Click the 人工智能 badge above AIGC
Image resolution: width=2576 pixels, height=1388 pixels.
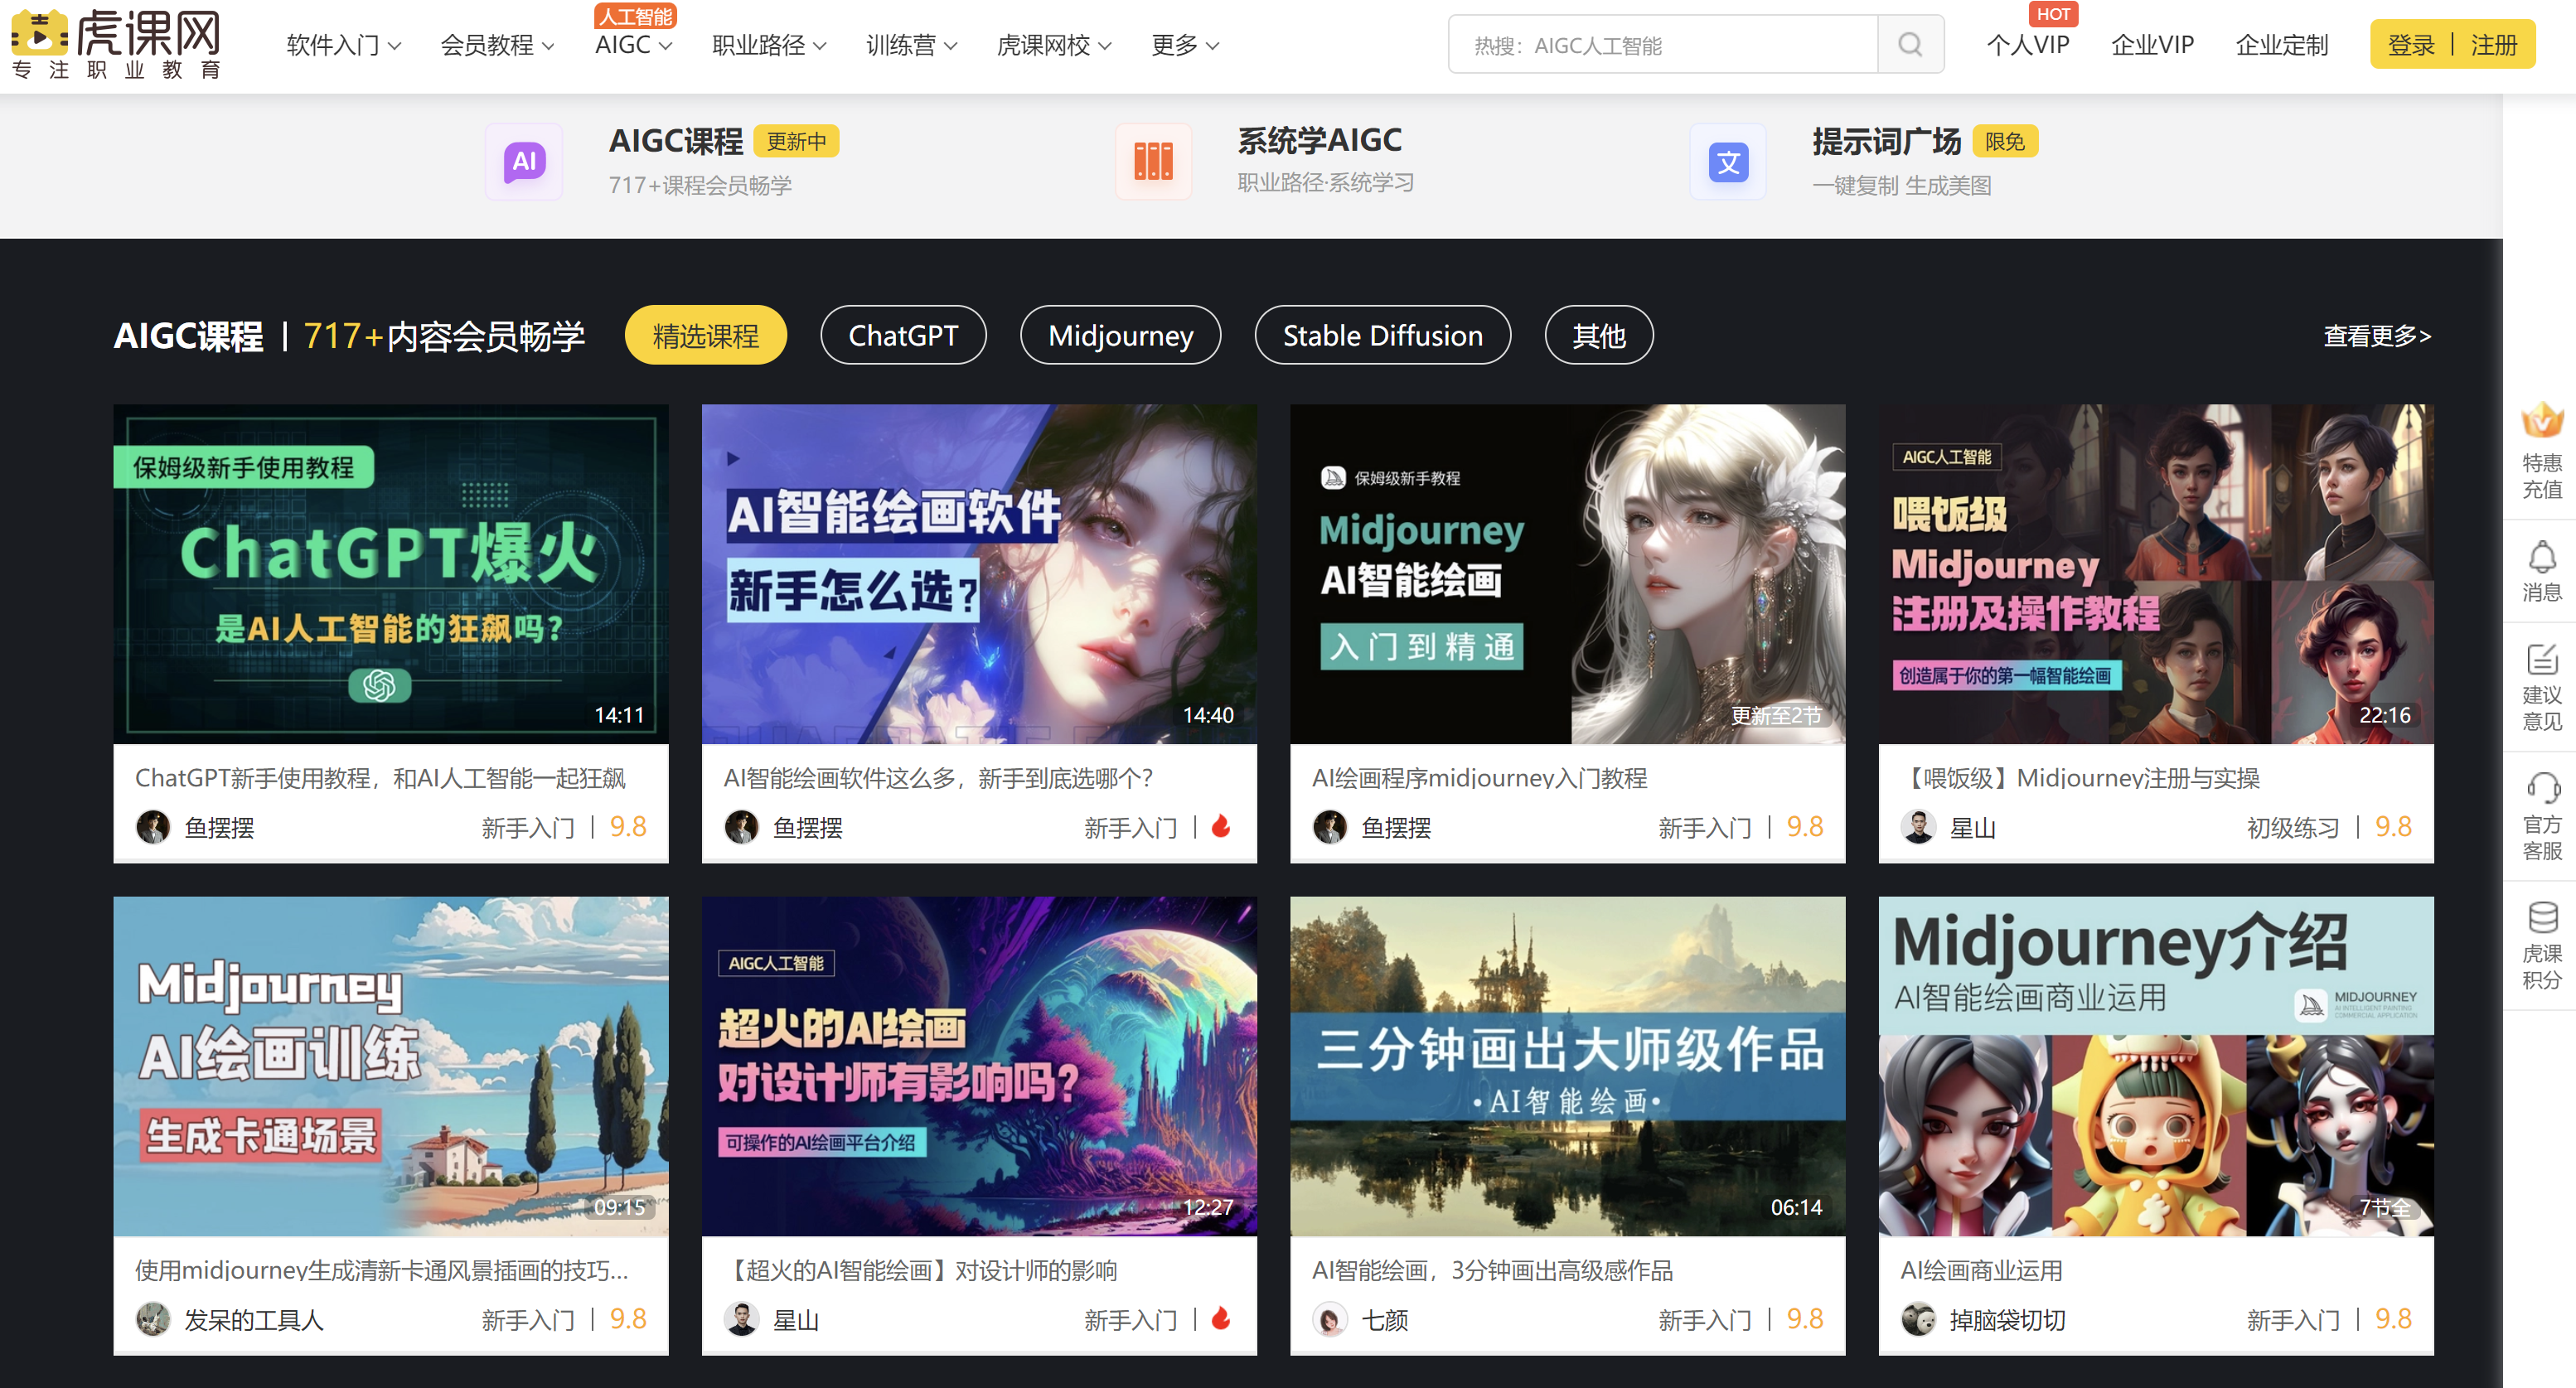[x=635, y=16]
